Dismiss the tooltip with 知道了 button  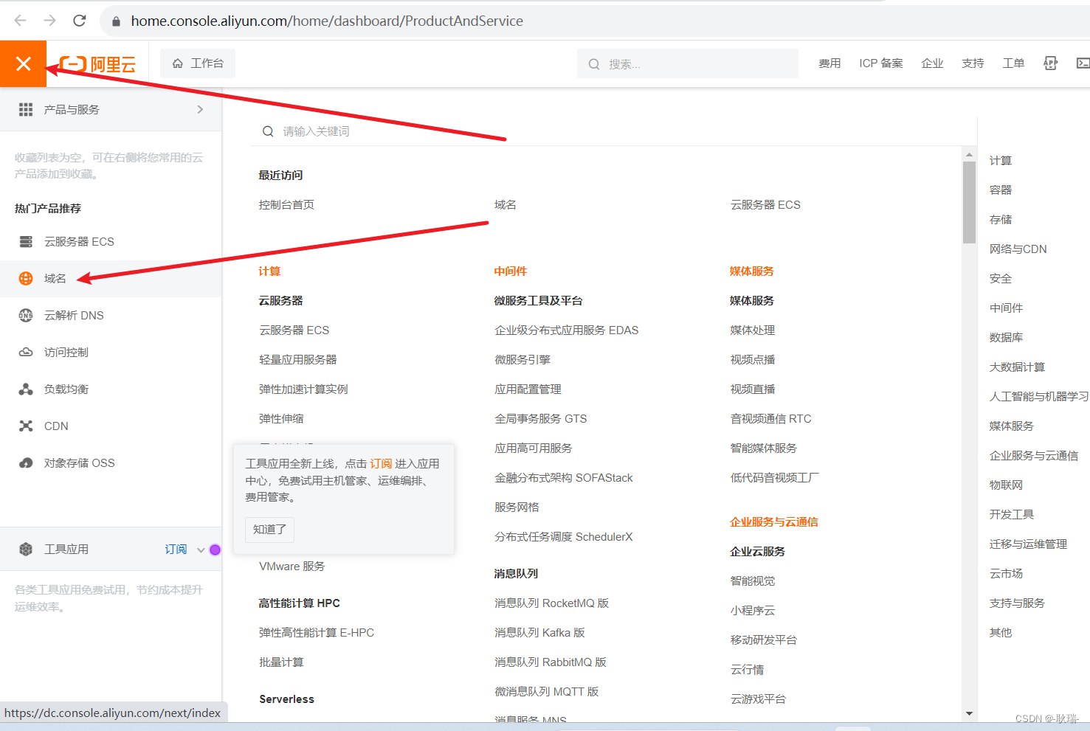click(269, 530)
